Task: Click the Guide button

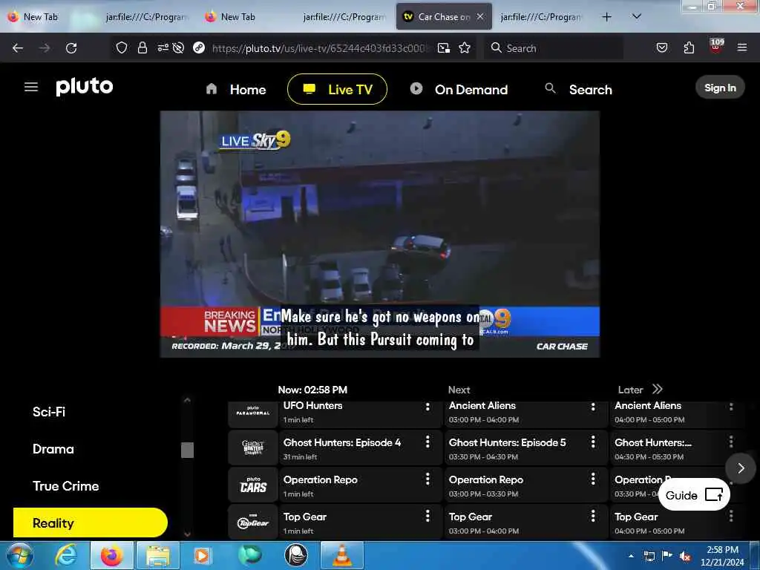Action: click(x=694, y=495)
